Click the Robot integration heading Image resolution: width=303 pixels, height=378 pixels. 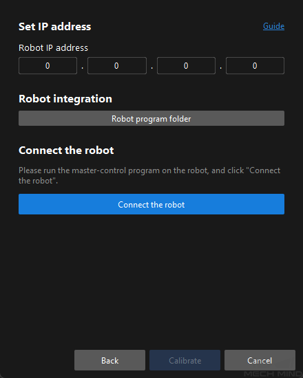tap(65, 99)
